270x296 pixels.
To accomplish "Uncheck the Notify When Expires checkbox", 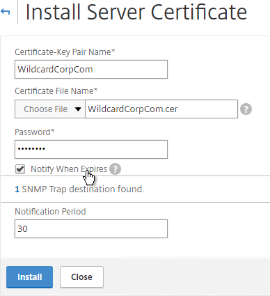I will [20, 169].
